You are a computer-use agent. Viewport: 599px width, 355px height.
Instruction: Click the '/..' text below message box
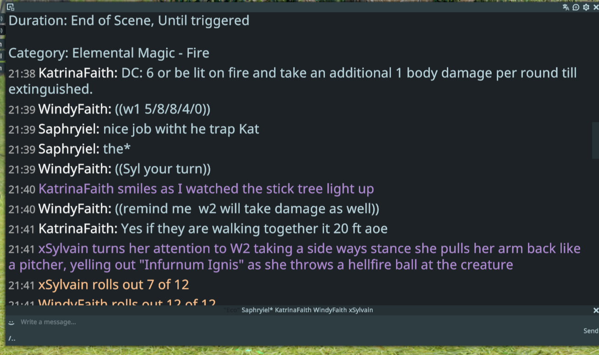(x=12, y=339)
